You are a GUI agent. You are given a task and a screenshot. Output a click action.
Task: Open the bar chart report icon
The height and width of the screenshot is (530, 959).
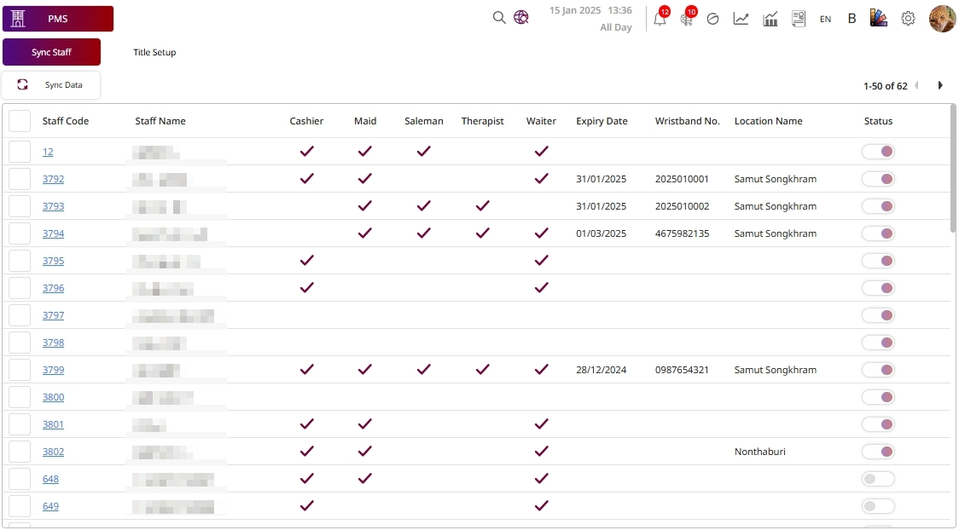[x=770, y=19]
